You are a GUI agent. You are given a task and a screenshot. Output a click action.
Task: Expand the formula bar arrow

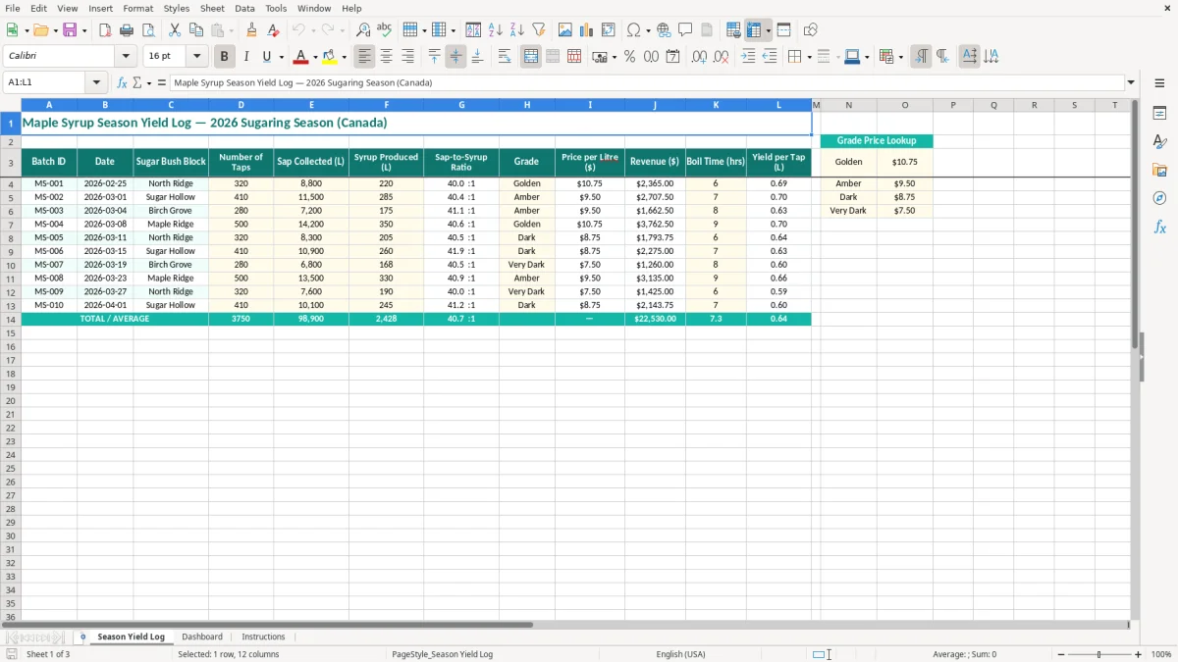click(x=1131, y=82)
